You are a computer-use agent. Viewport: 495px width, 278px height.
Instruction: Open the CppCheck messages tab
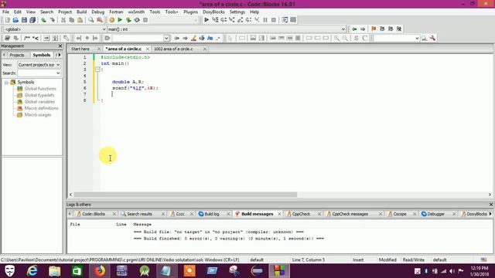[x=350, y=214]
